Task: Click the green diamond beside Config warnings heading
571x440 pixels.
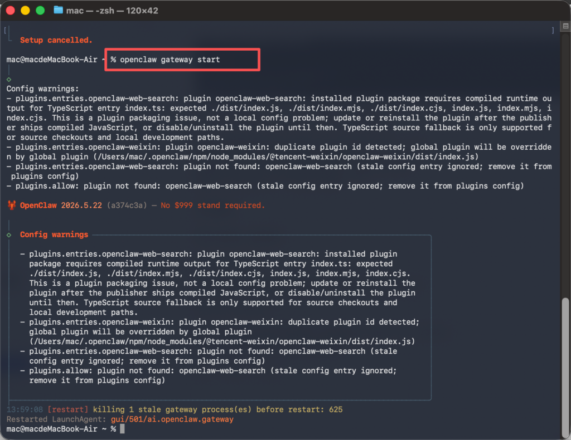Action: pos(9,235)
